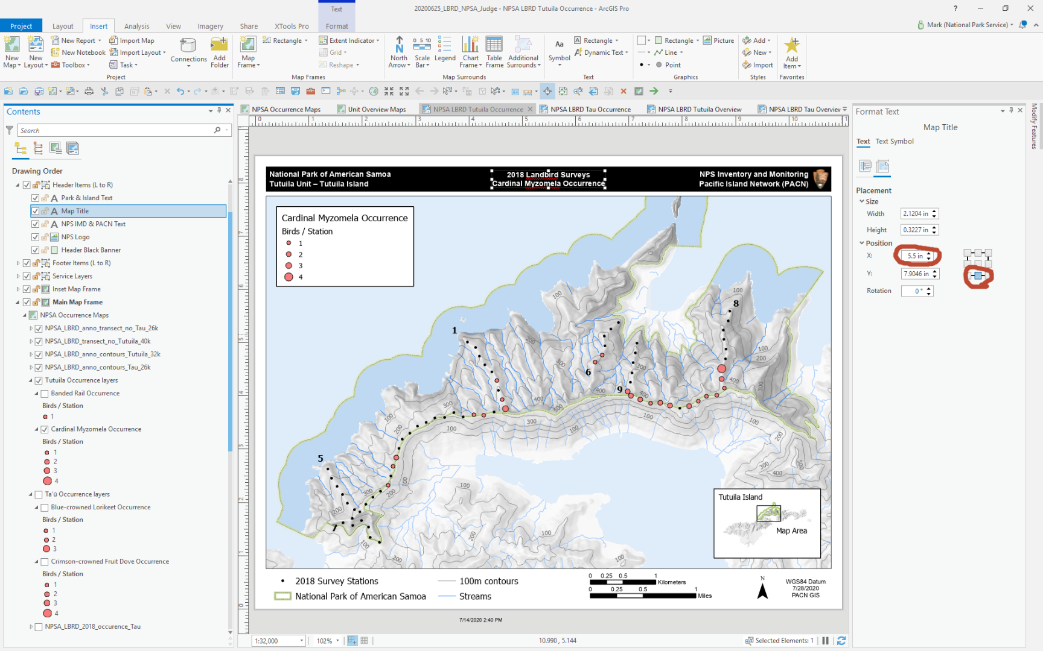1043x651 pixels.
Task: Expand Footer Items group
Action: [x=18, y=263]
